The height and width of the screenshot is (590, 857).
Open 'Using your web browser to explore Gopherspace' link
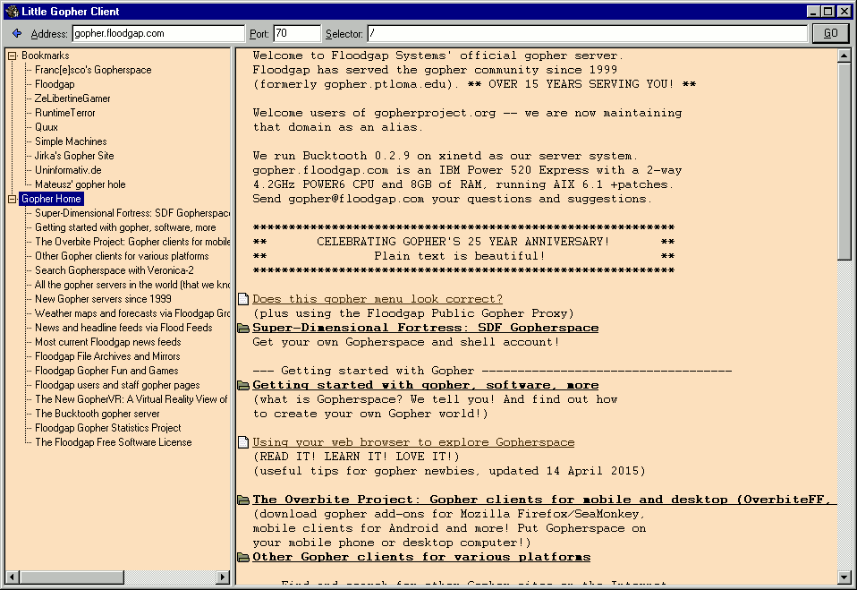(x=413, y=442)
